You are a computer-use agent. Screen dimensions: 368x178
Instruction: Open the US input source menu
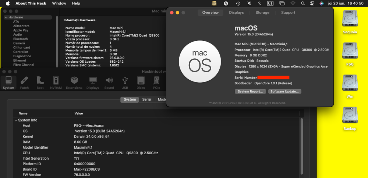(270, 3)
